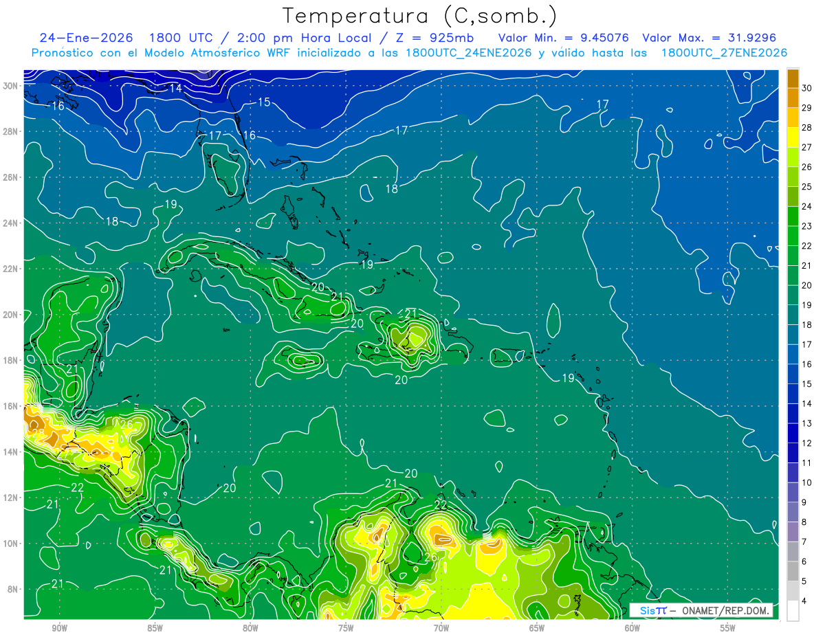Click latitude axis label "22N"
Image resolution: width=825 pixels, height=637 pixels.
pos(10,268)
